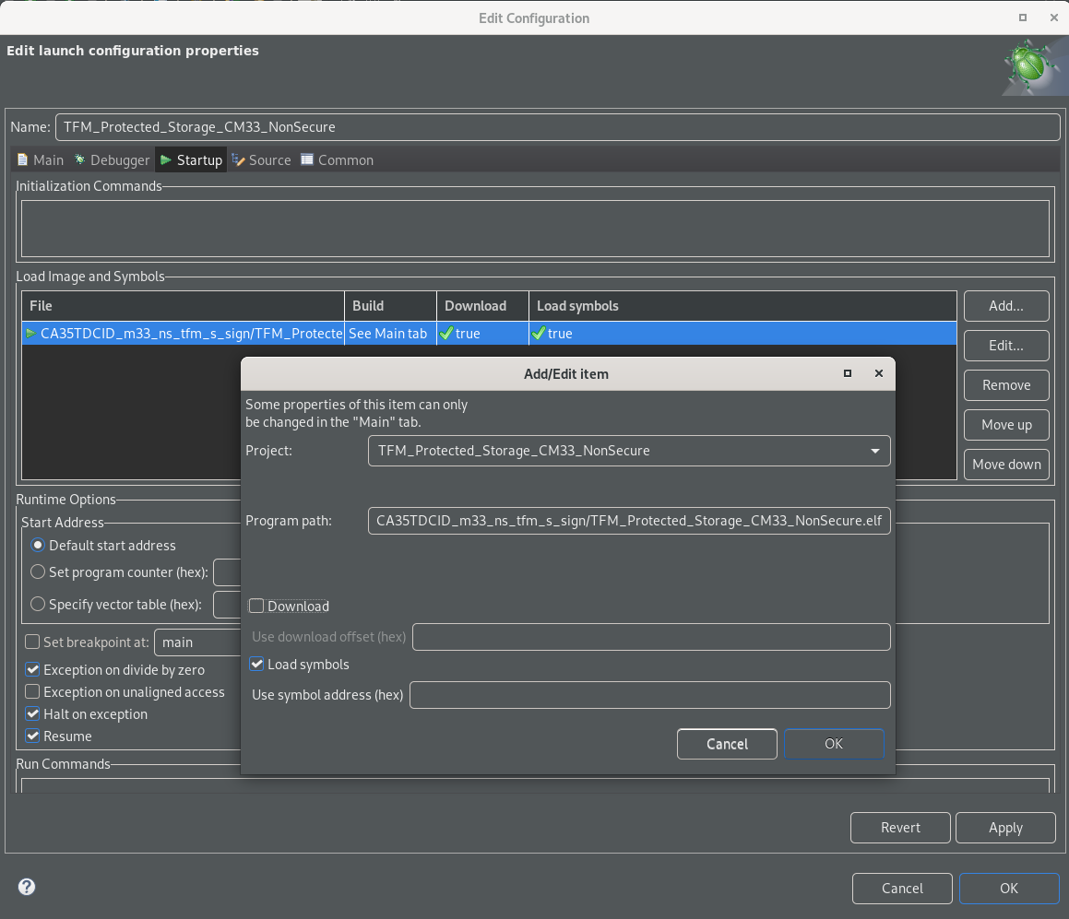Click the green bug debug icon
1069x919 pixels.
1030,66
